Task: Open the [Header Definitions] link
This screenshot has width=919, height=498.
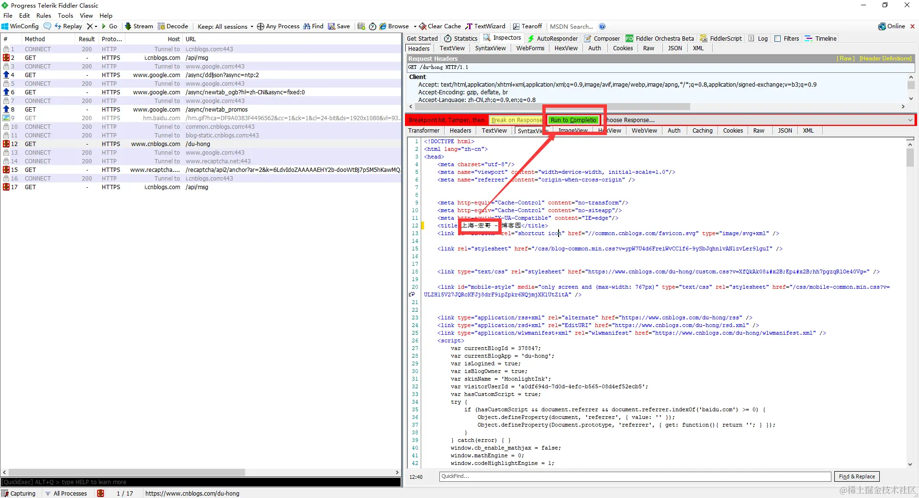Action: 885,58
